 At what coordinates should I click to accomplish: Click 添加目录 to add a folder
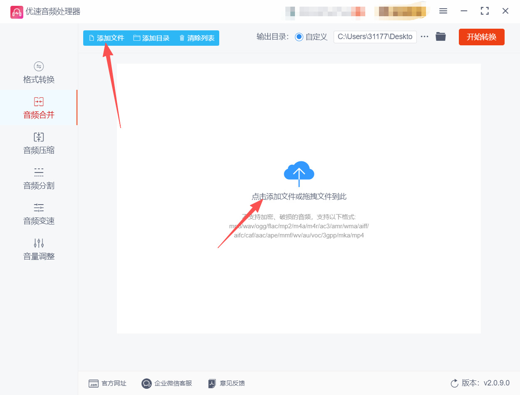click(152, 37)
